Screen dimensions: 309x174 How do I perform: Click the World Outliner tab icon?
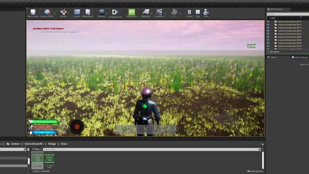tap(268, 9)
